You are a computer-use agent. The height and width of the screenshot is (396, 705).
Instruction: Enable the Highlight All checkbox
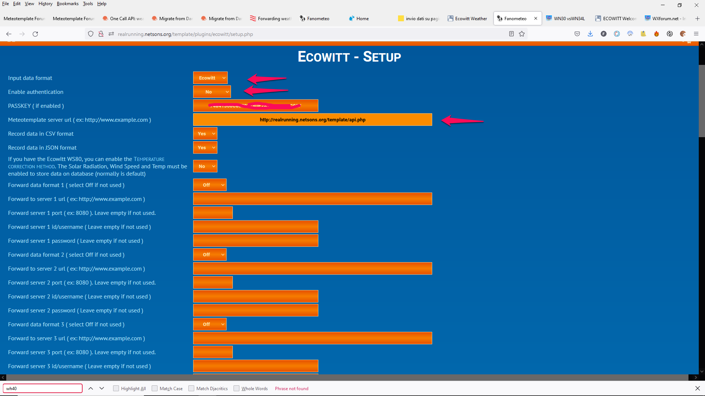[116, 388]
